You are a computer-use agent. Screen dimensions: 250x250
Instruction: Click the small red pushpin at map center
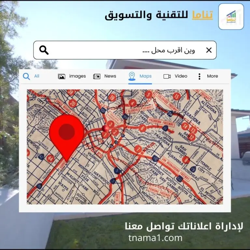click(x=104, y=128)
